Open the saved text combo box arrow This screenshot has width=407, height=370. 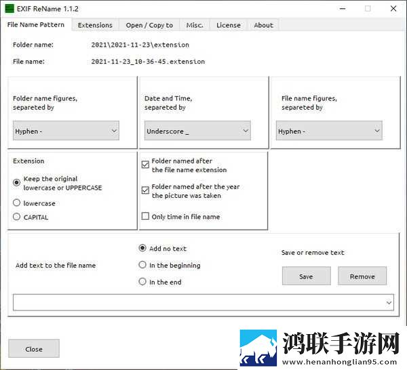[x=389, y=303]
